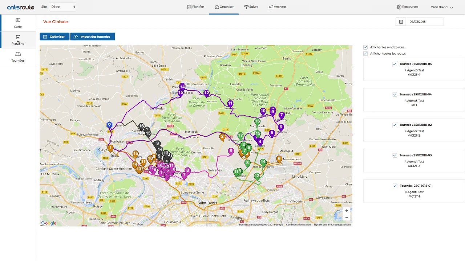Screen dimensions: 465x261
Task: Open the Conditions d'utilisation link
Action: pyautogui.click(x=298, y=225)
